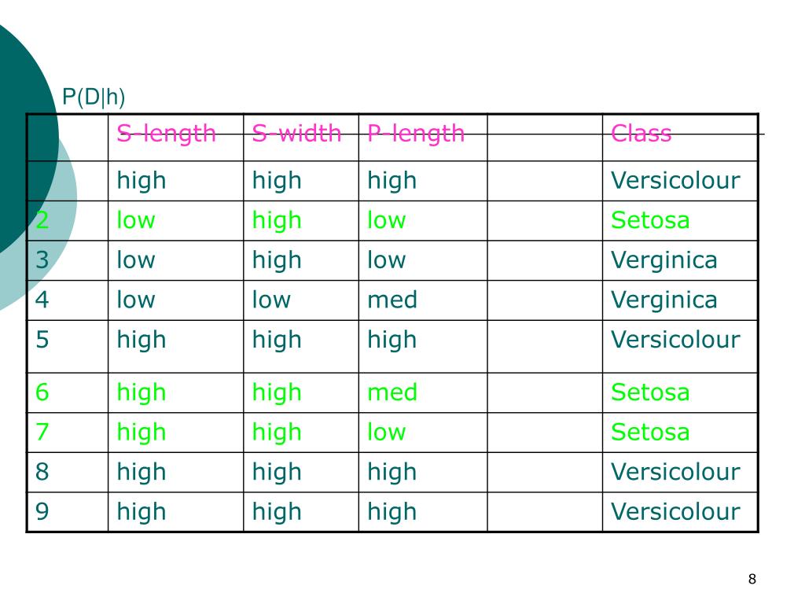Screen dimensions: 805x604
Task: Click the Class column header
Action: click(641, 134)
